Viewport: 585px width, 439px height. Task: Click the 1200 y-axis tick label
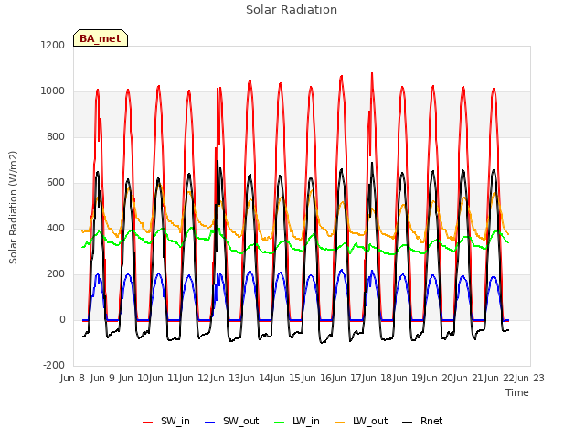point(53,45)
